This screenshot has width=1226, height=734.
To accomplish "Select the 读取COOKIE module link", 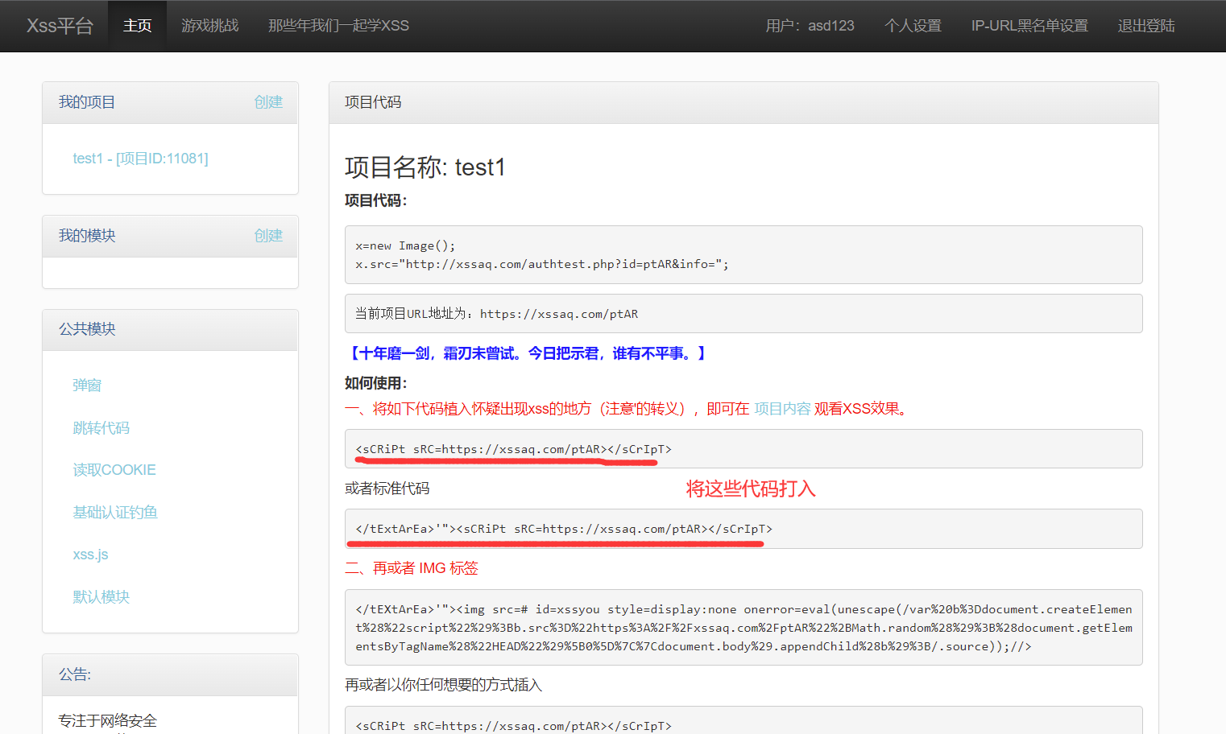I will [x=114, y=470].
